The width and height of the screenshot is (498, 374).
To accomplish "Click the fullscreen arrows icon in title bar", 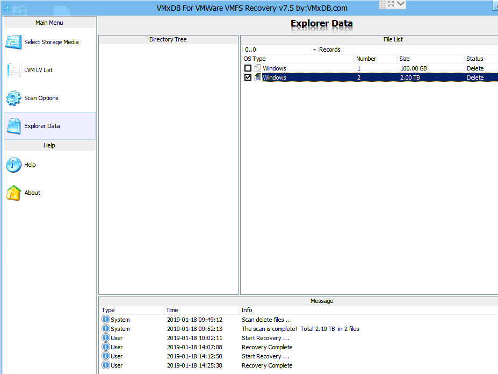I will (391, 4).
